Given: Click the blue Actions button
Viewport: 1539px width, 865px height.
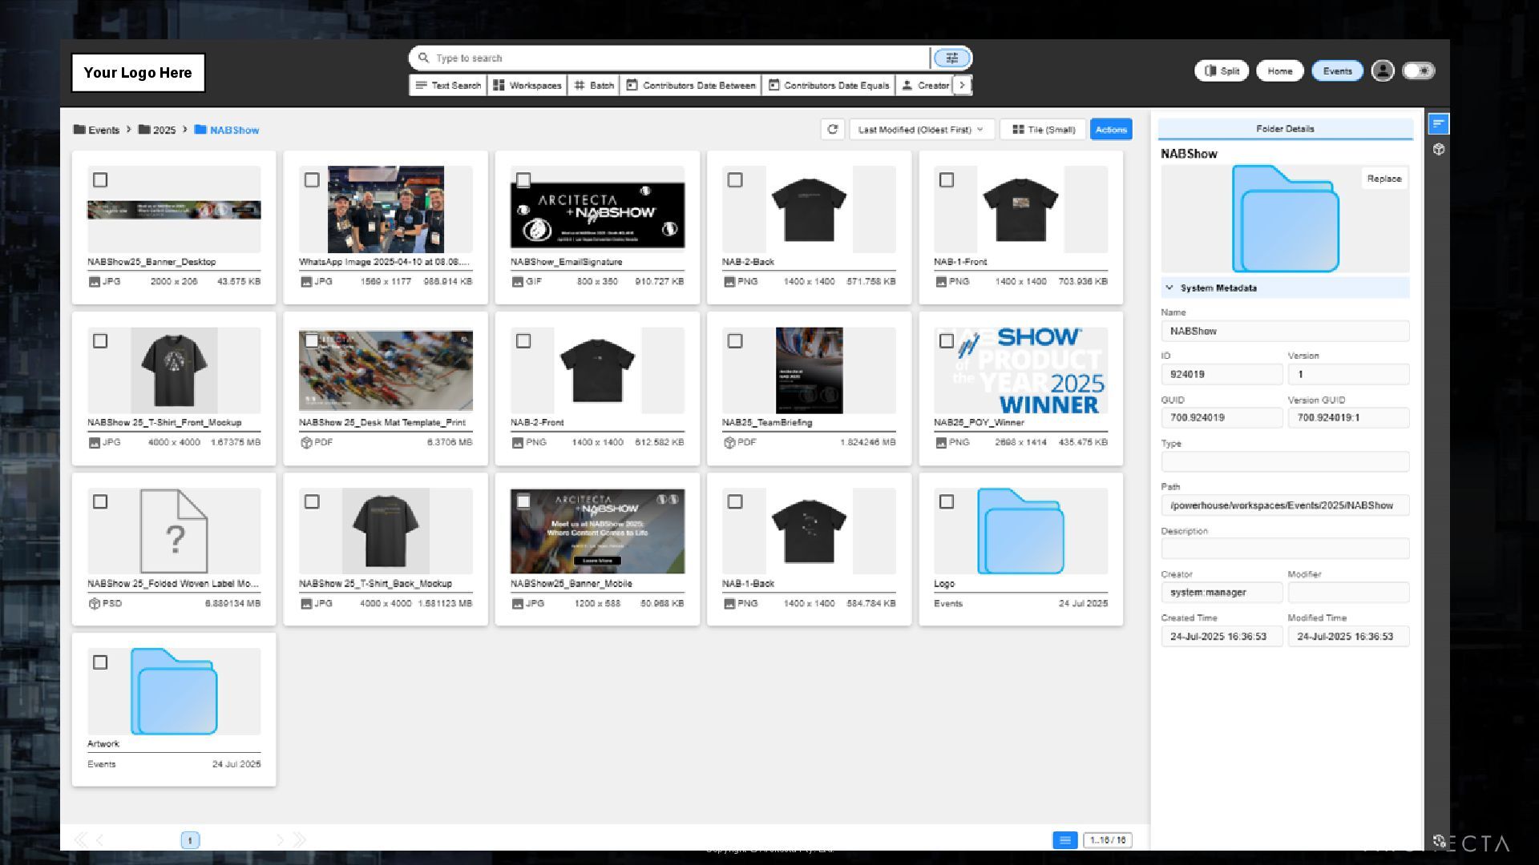Looking at the screenshot, I should pos(1110,129).
